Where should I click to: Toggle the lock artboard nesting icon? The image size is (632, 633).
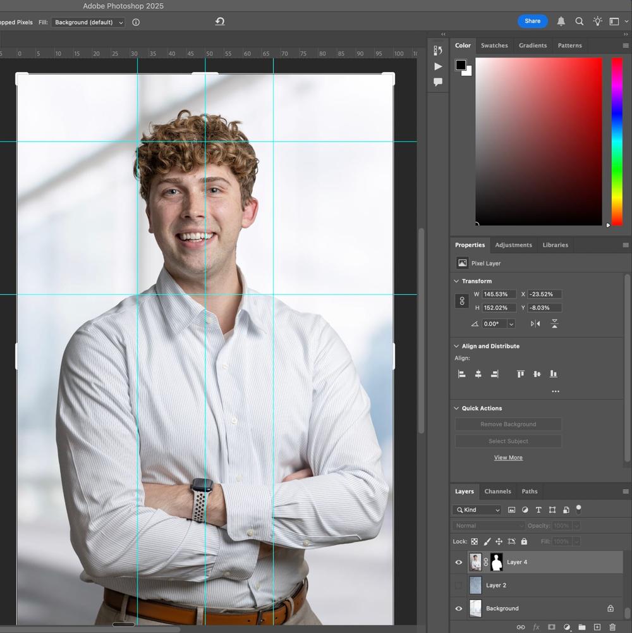tap(512, 541)
